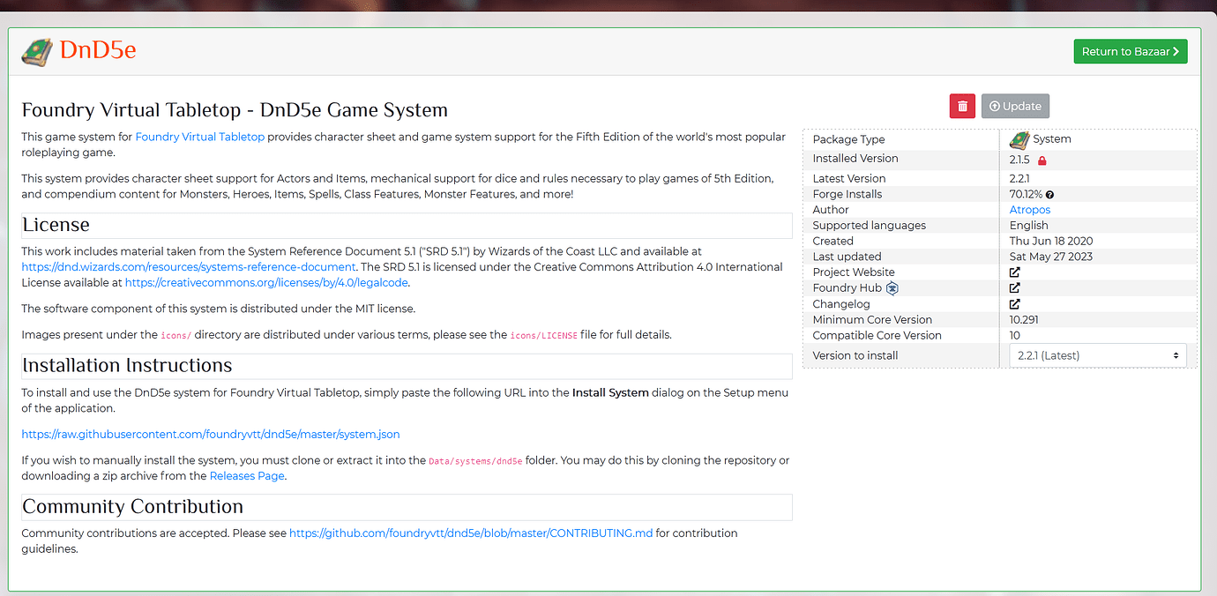Screen dimensions: 1217x596
Task: Click the Foundry Virtual Tabletop - DnD5e Game System heading
Action: 235,110
